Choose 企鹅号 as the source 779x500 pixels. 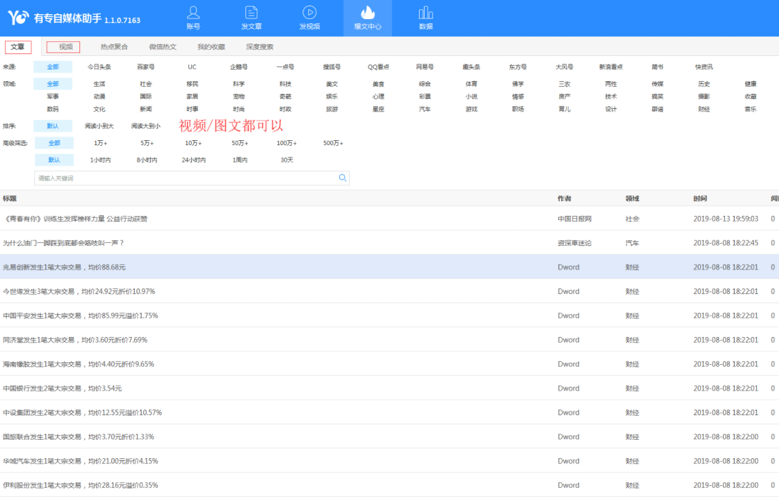tap(239, 67)
